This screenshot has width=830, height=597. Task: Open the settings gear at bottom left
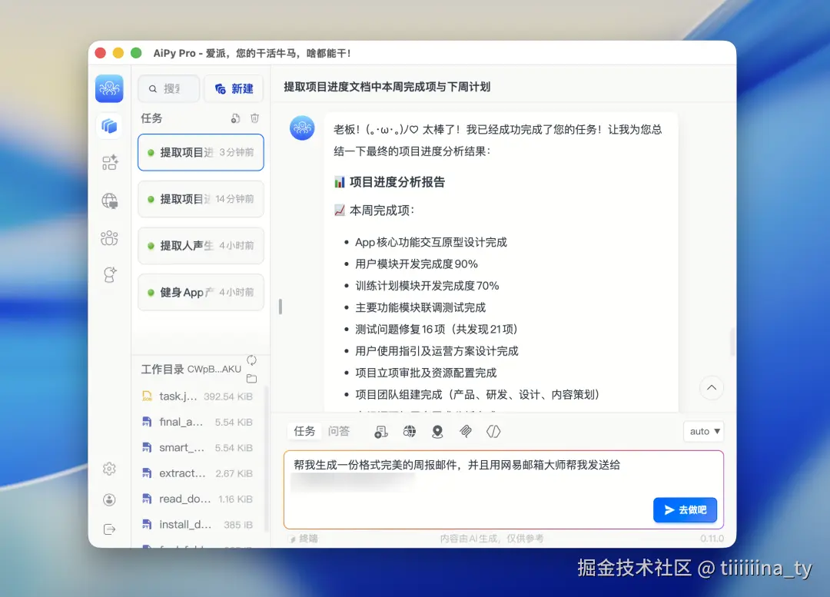(x=110, y=469)
